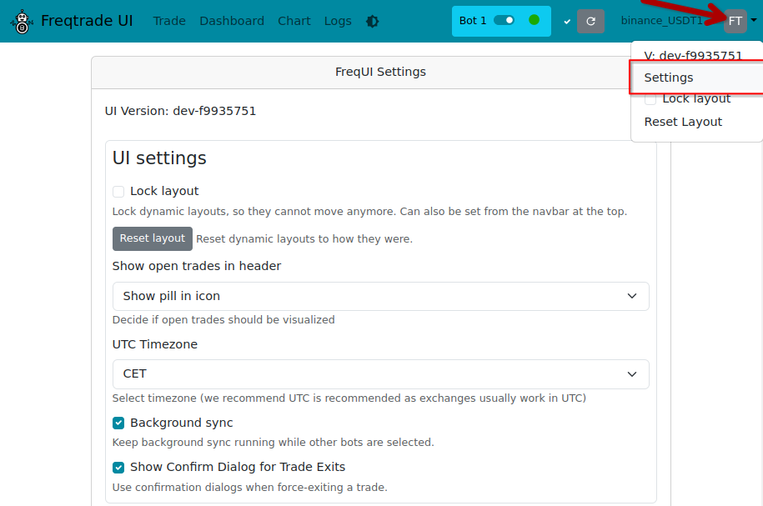Disable the Background sync checkbox
The image size is (763, 506).
click(x=118, y=423)
